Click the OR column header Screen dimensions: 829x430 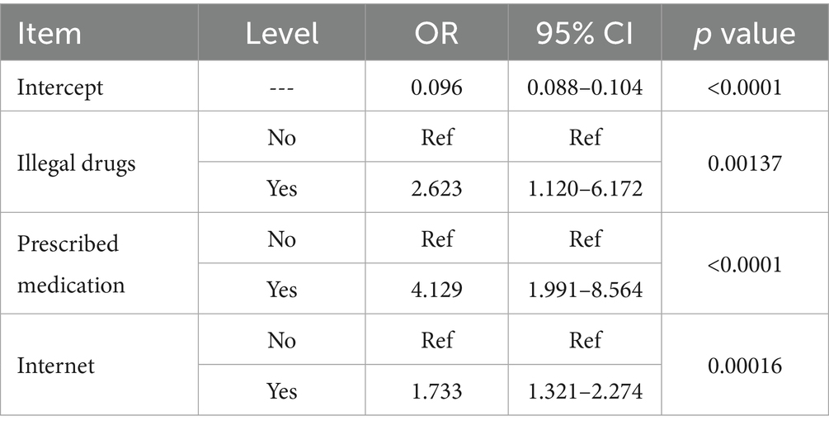point(436,33)
